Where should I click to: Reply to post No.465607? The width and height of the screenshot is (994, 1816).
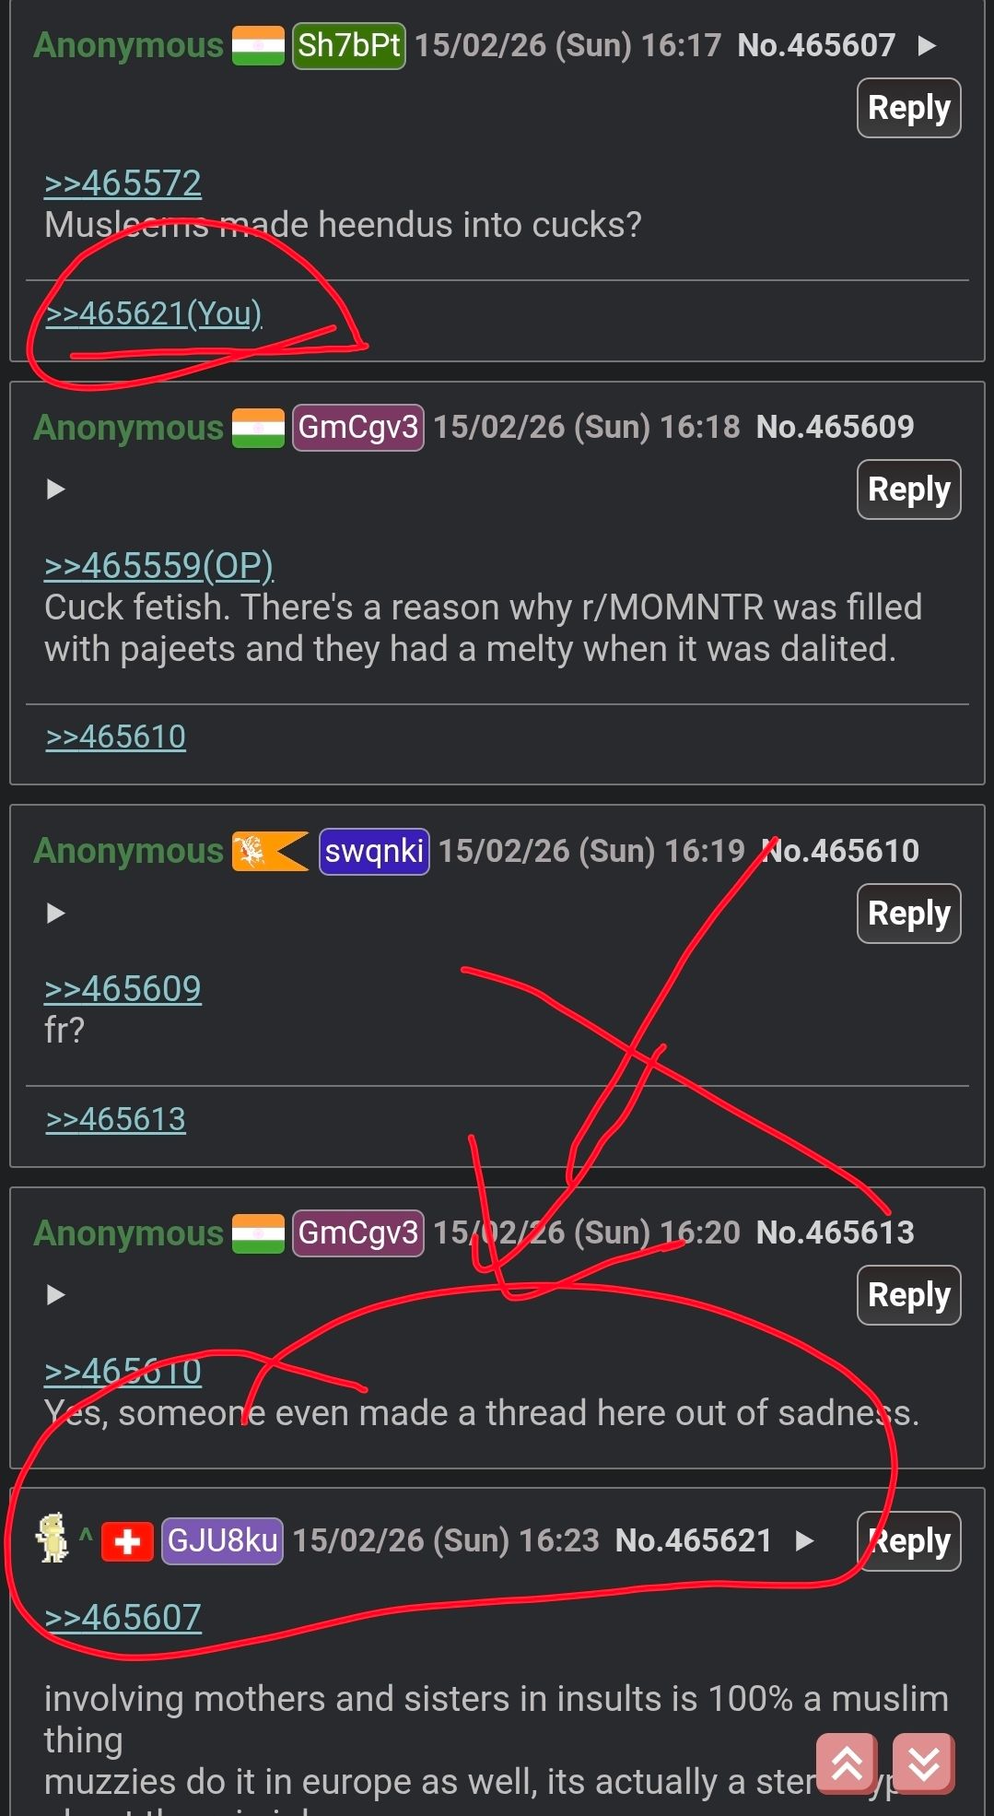908,108
